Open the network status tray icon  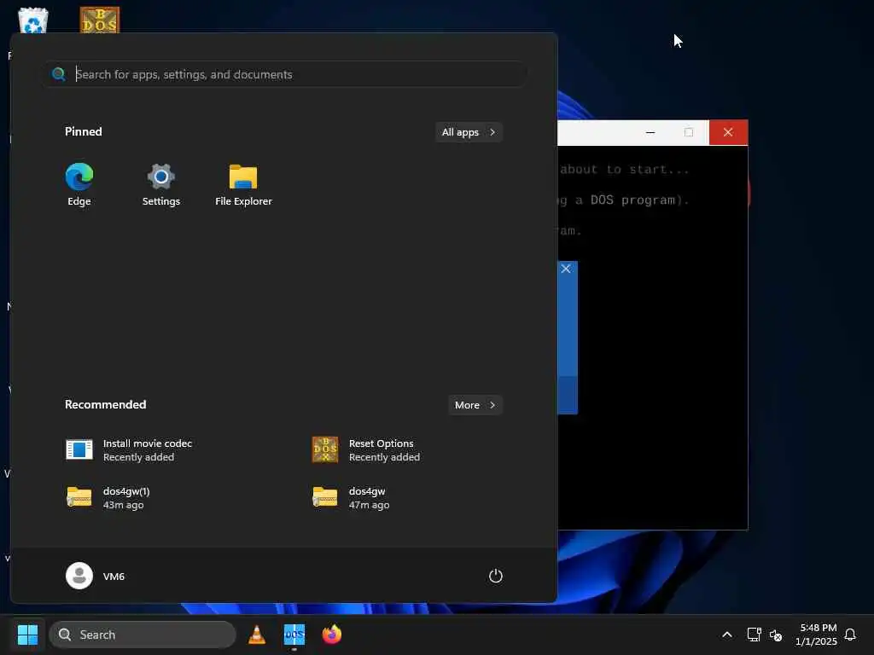click(755, 635)
